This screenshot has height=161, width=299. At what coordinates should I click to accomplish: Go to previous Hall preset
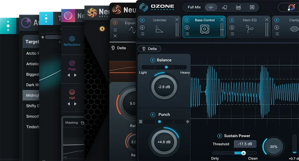(69, 104)
